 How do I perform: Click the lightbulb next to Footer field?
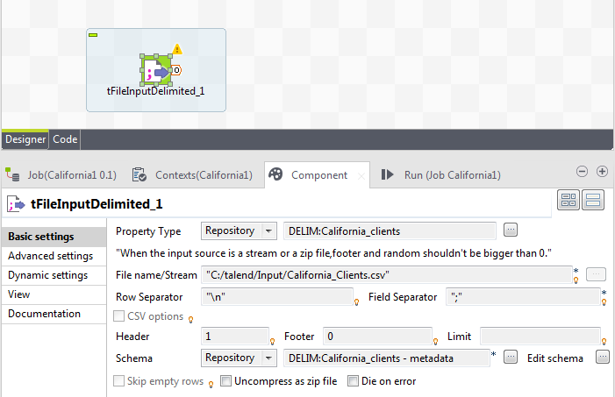435,342
